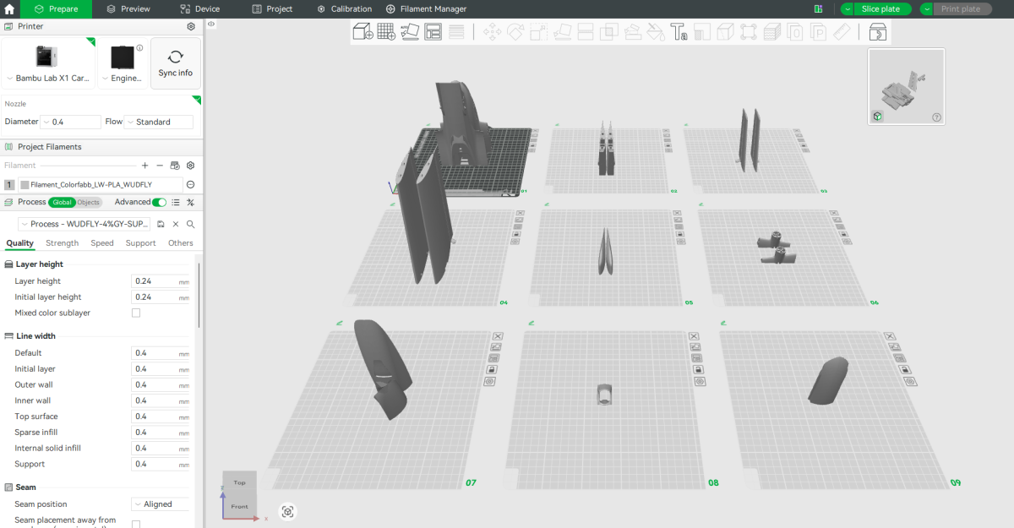Click the process settings scrollbar
This screenshot has width=1014, height=528.
coord(199,296)
